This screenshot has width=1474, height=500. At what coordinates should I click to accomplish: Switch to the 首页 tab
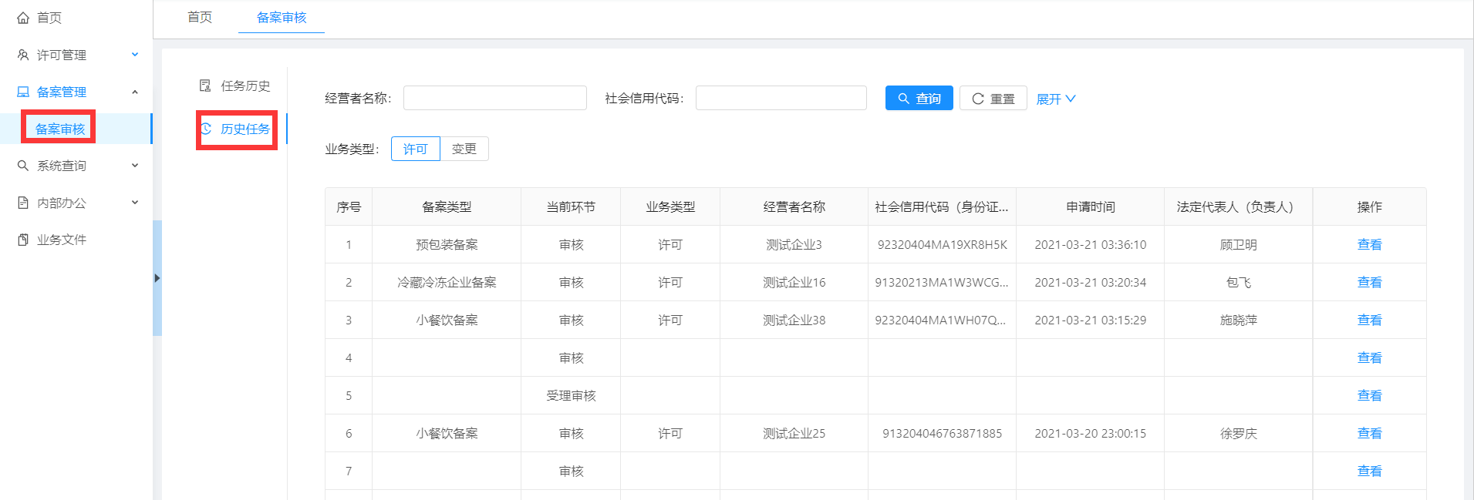[200, 17]
